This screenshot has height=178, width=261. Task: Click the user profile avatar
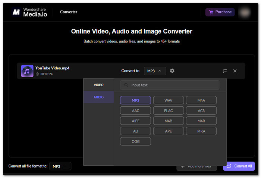pyautogui.click(x=245, y=12)
